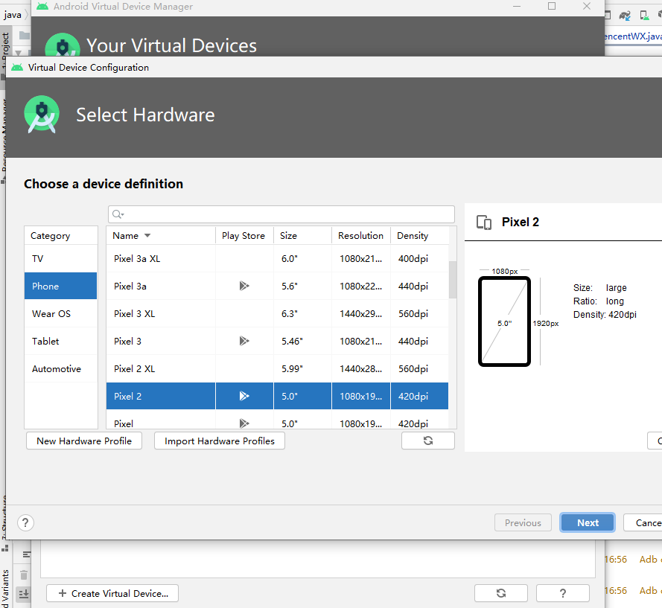Click Play Store icon in Pixel 3 row
This screenshot has width=662, height=608.
tap(244, 341)
